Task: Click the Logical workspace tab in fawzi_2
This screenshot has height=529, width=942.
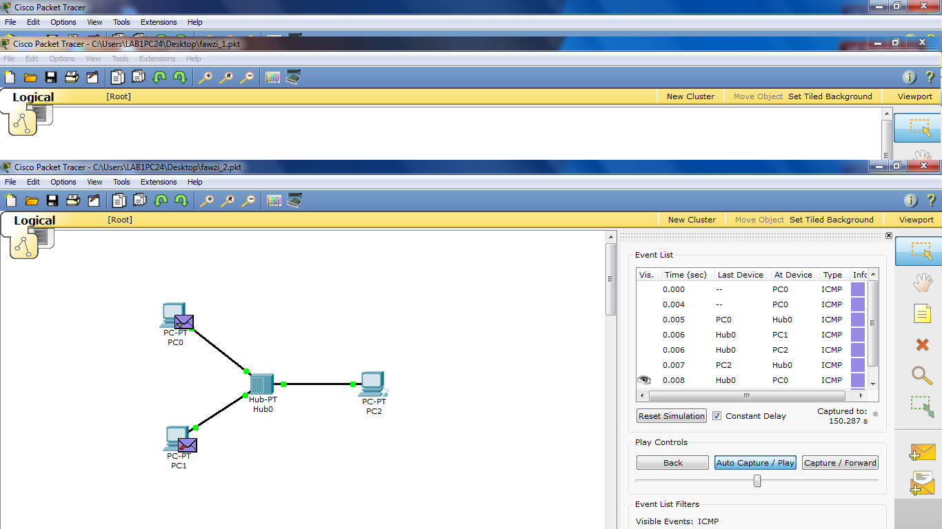Action: (x=34, y=220)
